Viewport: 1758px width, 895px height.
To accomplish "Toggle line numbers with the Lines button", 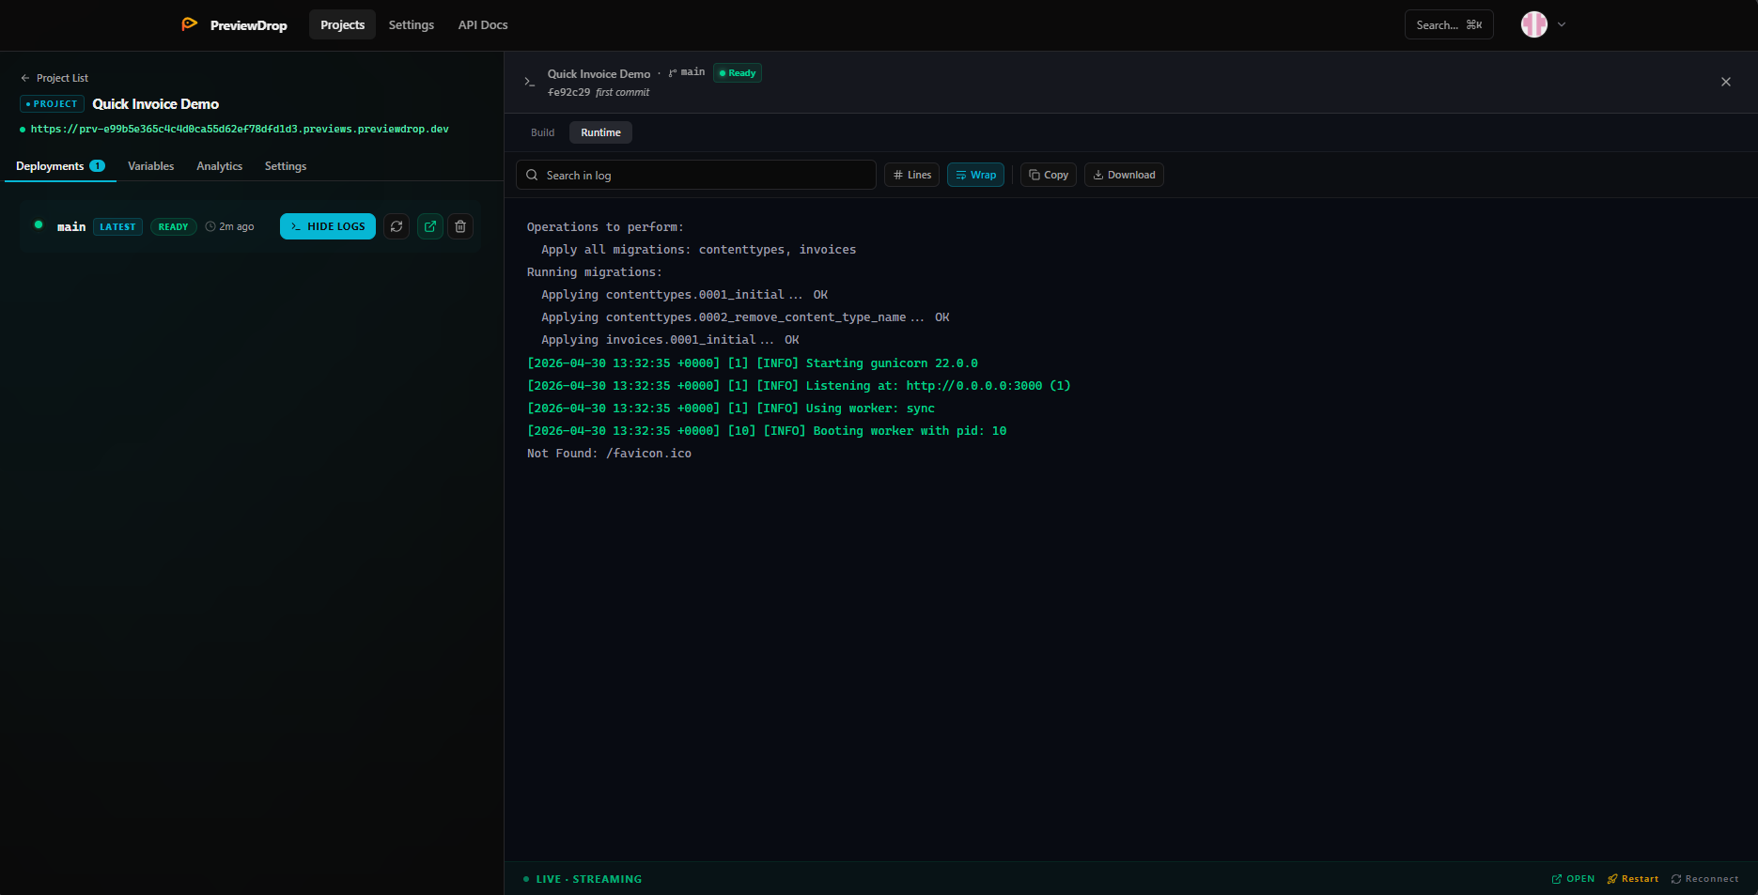I will (910, 175).
